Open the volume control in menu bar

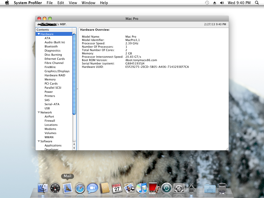point(222,3)
